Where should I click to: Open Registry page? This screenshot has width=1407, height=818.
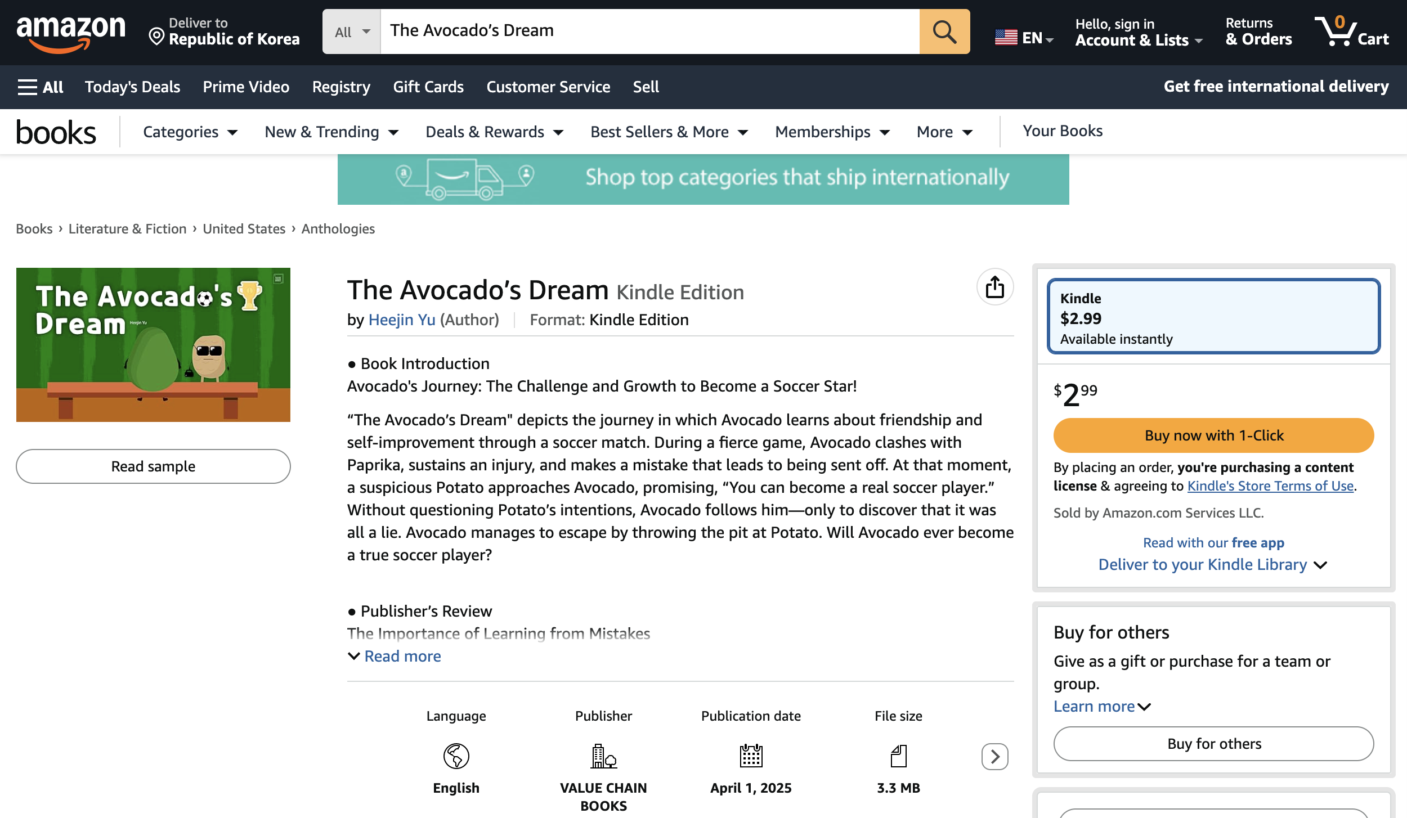pos(341,87)
